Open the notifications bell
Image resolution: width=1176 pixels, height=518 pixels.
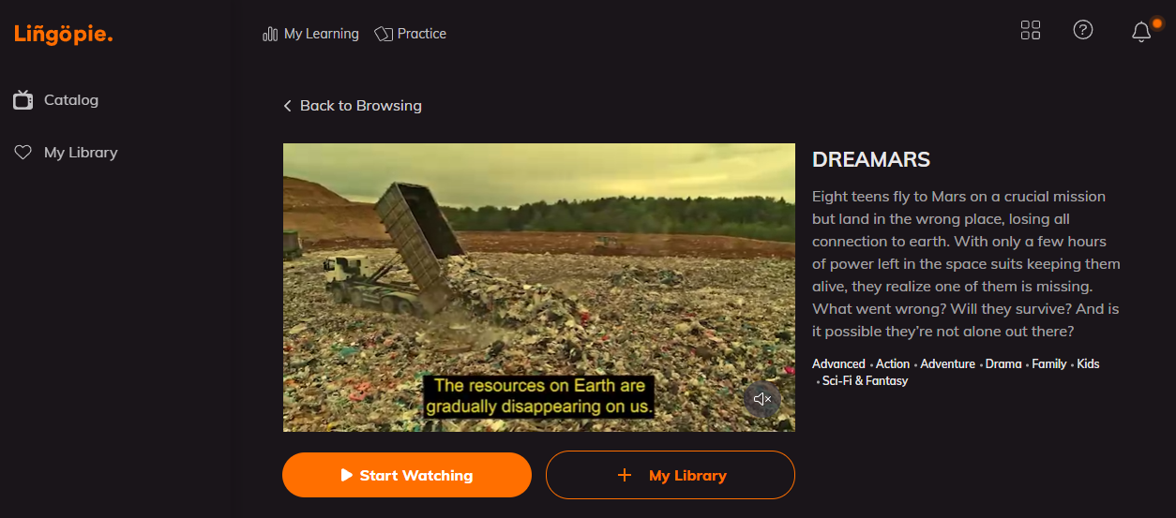click(x=1141, y=32)
